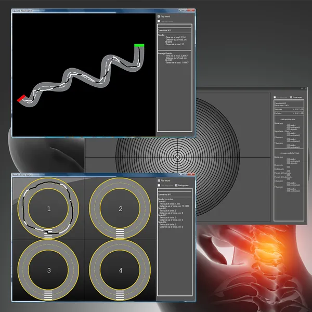Toggle the Background checkbox in Quadro Circle Game
The height and width of the screenshot is (312, 312).
(x=176, y=185)
